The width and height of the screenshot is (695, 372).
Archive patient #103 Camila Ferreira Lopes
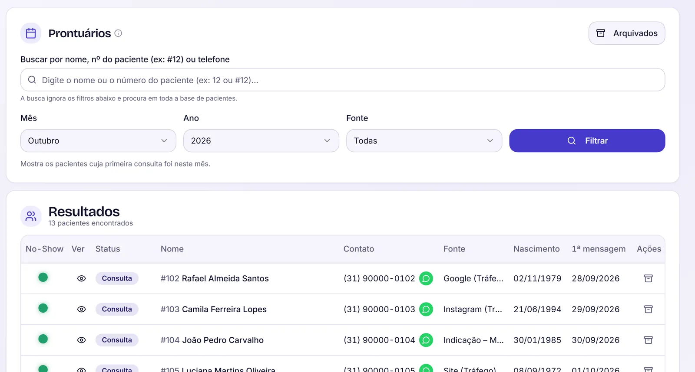tap(649, 309)
